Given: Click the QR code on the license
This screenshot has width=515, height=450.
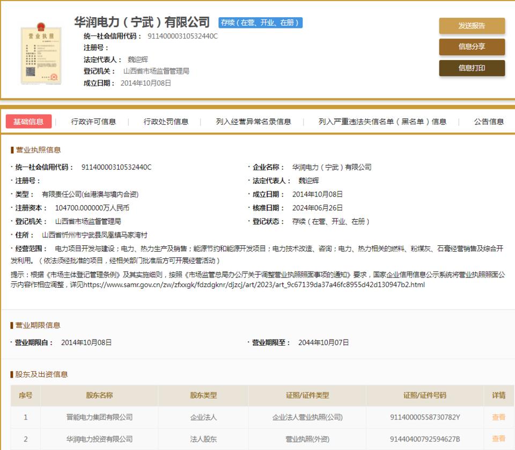Looking at the screenshot, I should click(x=31, y=72).
